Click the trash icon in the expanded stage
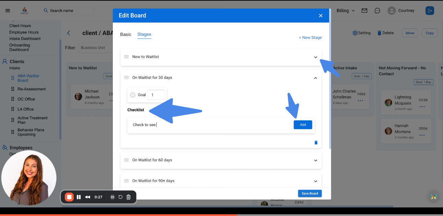Image resolution: width=443 pixels, height=216 pixels. pyautogui.click(x=316, y=143)
